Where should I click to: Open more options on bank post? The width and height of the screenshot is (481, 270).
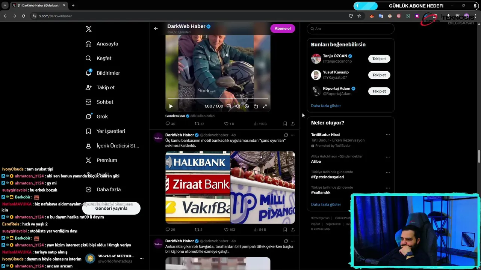(x=293, y=135)
